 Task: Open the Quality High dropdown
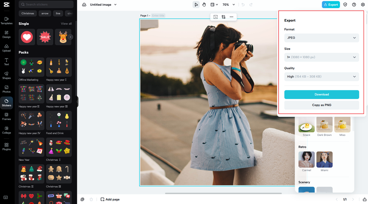321,76
